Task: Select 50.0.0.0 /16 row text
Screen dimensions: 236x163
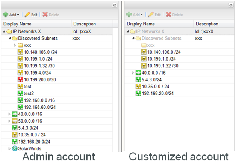Action: tap(30, 121)
